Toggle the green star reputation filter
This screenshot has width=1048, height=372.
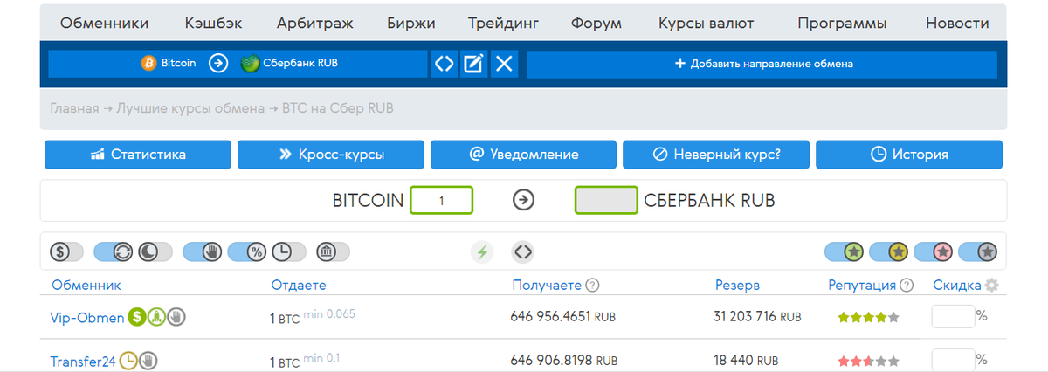(x=845, y=252)
